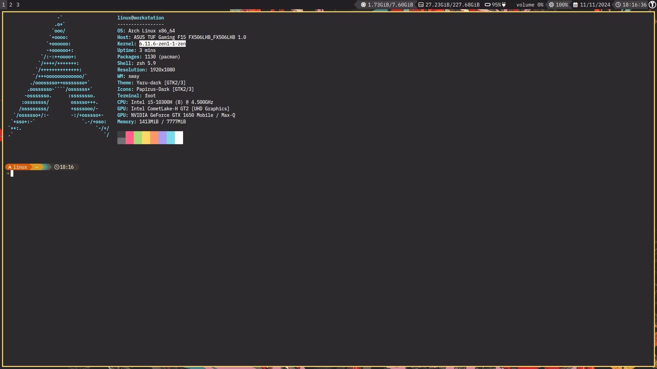Click the round icon at far right of bar
This screenshot has height=369, width=657.
point(652,4)
